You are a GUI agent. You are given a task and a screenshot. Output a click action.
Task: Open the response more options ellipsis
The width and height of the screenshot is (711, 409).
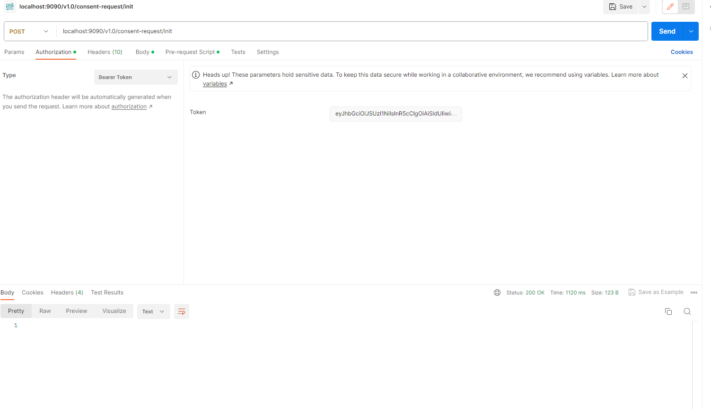694,293
